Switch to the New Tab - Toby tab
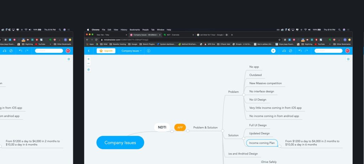 click(x=106, y=35)
